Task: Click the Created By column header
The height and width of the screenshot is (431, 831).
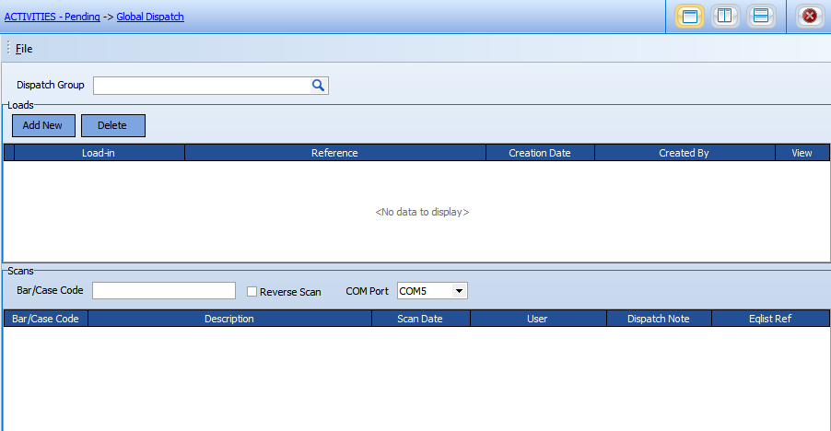Action: point(684,153)
